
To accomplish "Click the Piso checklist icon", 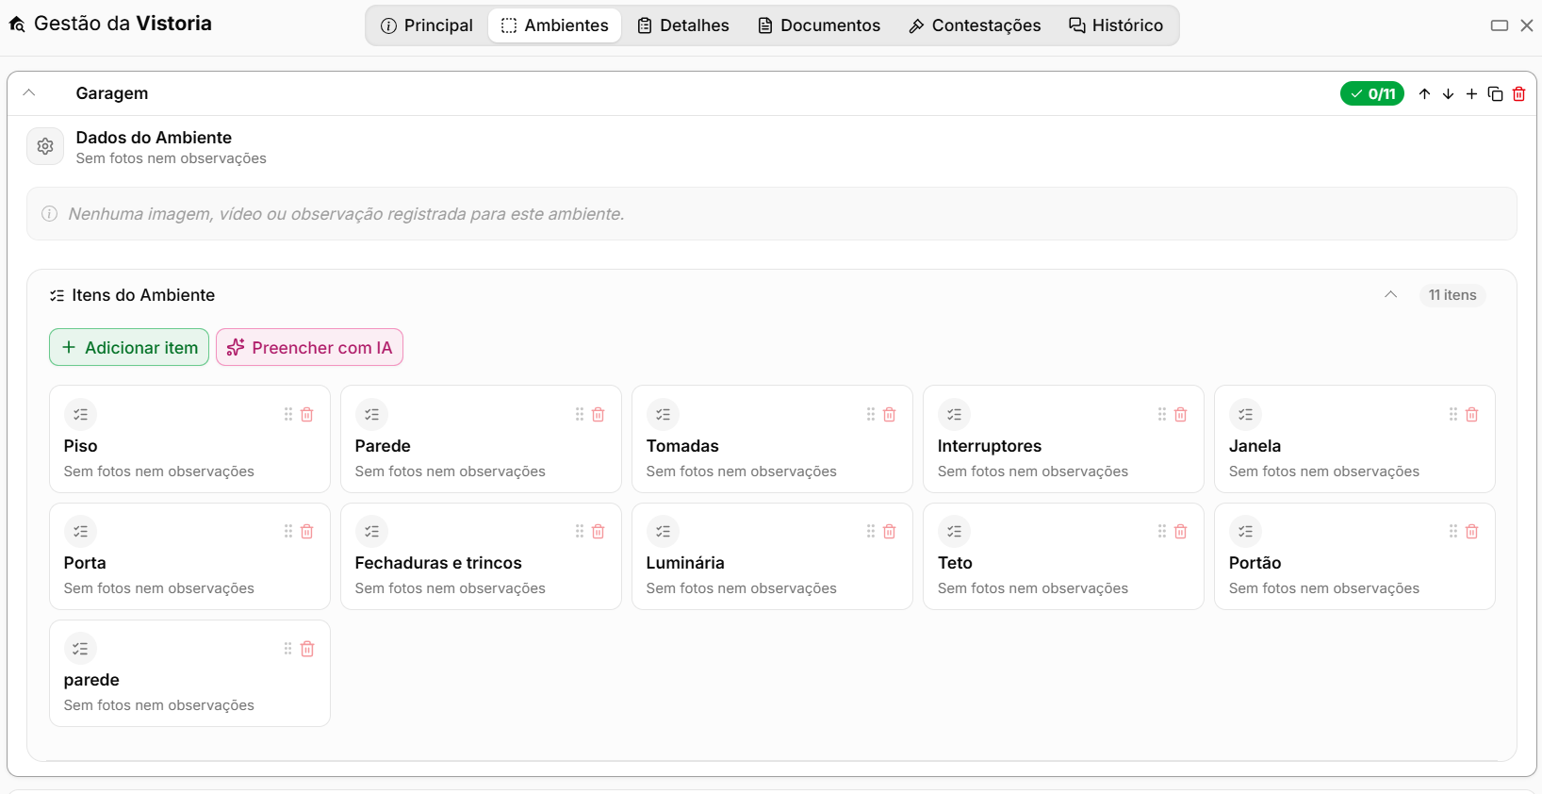I will (81, 414).
